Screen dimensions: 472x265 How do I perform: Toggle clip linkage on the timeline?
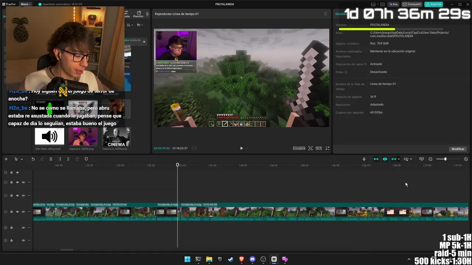(393, 159)
